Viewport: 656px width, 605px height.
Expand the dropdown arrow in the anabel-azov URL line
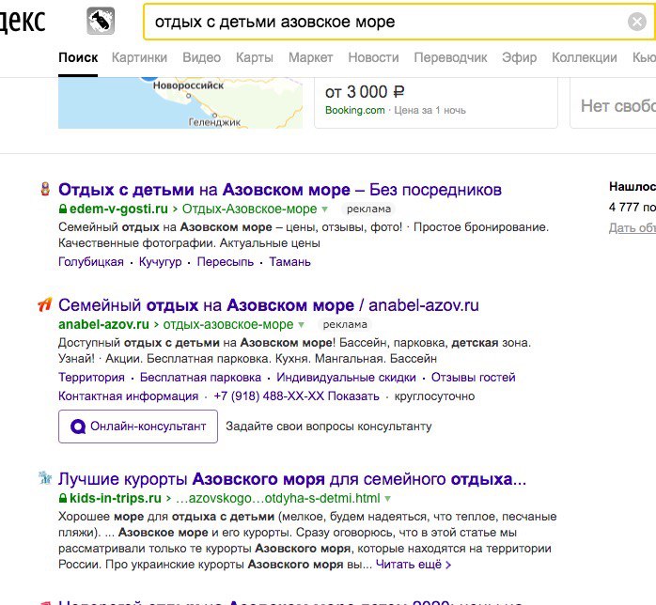301,324
